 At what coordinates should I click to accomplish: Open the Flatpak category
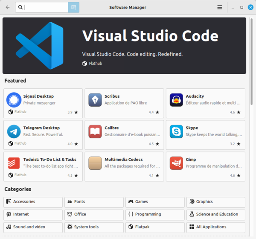pos(155,227)
